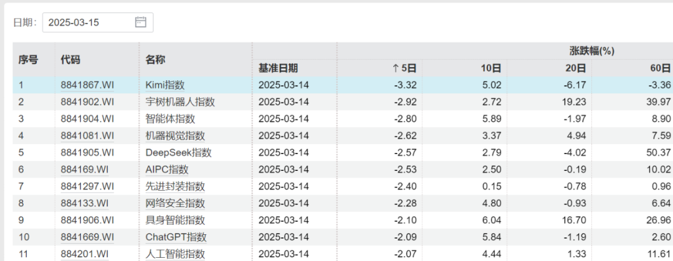Image resolution: width=673 pixels, height=261 pixels.
Task: Sort by the 10日 column header
Action: (x=490, y=68)
